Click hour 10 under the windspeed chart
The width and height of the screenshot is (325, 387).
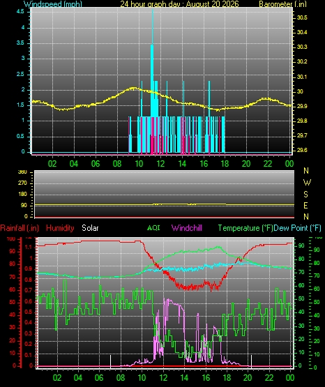[139, 164]
